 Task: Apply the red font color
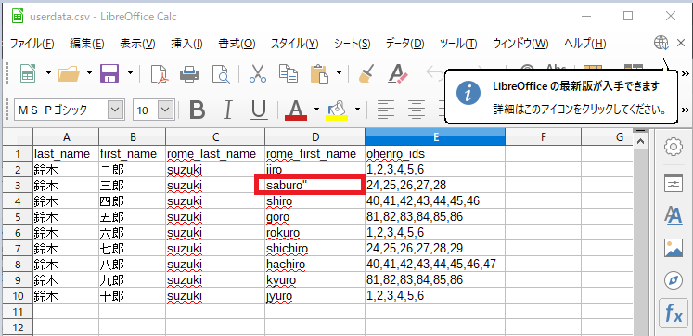[x=296, y=110]
